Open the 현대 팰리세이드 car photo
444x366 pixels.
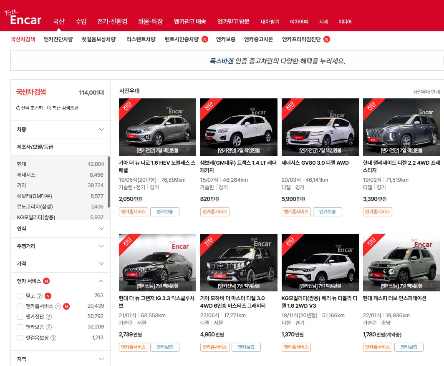(401, 127)
